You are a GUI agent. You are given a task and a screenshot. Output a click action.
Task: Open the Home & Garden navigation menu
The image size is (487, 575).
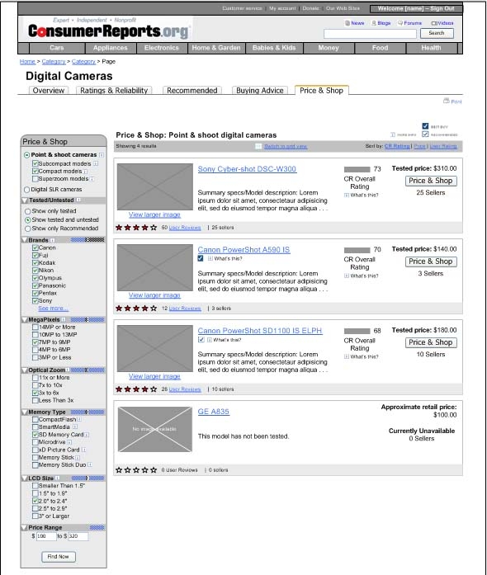tap(216, 48)
